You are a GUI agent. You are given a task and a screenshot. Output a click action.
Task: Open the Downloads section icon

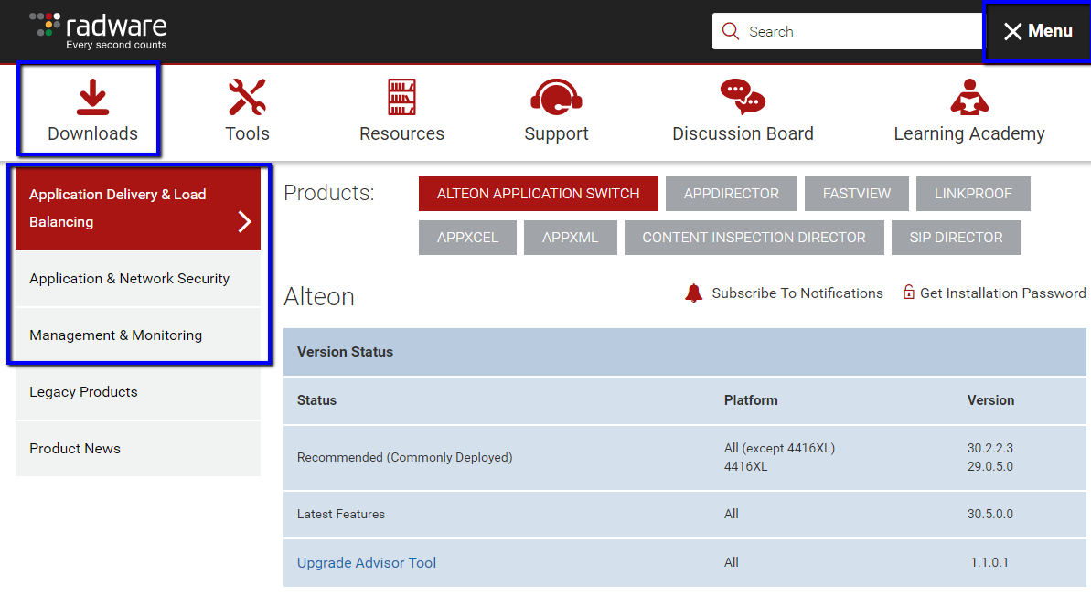click(92, 98)
